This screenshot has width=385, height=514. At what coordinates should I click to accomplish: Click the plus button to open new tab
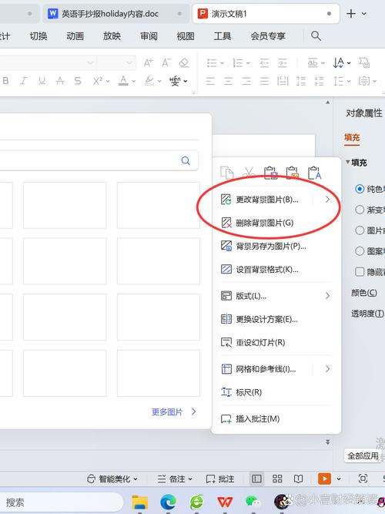351,14
